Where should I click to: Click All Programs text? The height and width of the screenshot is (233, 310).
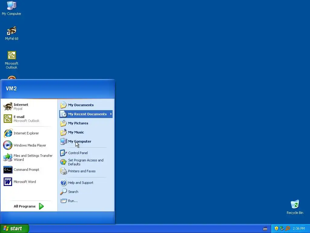pyautogui.click(x=25, y=206)
